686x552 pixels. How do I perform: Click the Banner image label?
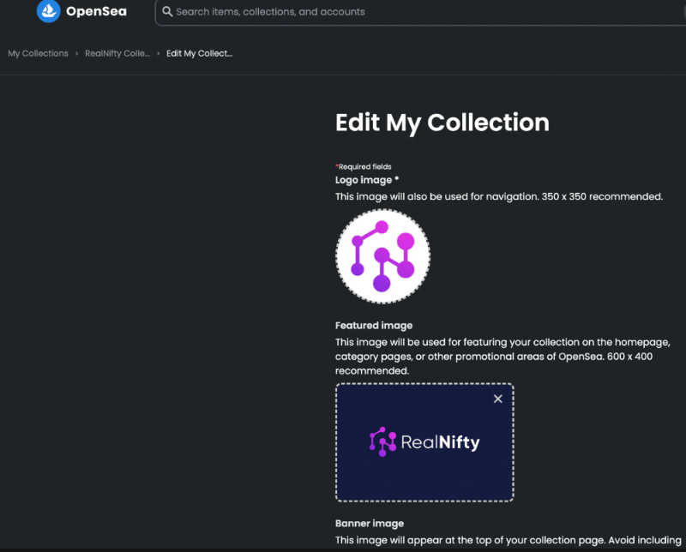[370, 524]
